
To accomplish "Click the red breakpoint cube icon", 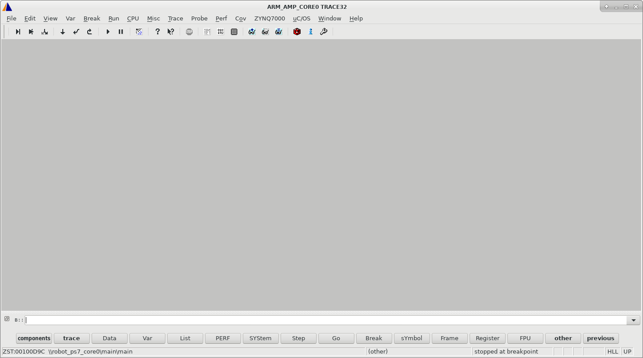I will pos(297,32).
